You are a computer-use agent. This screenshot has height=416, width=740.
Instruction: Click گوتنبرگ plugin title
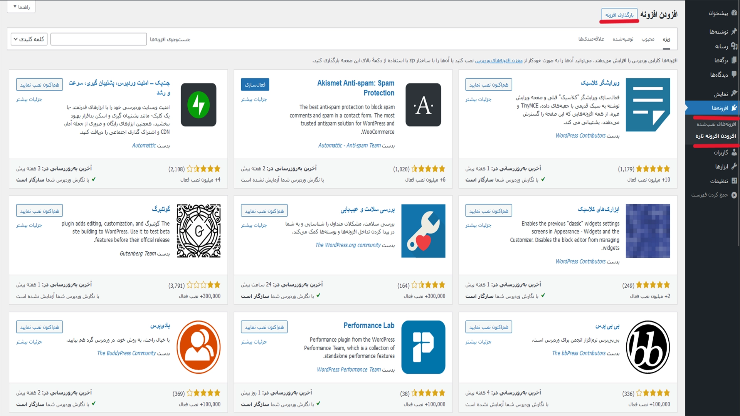(161, 209)
